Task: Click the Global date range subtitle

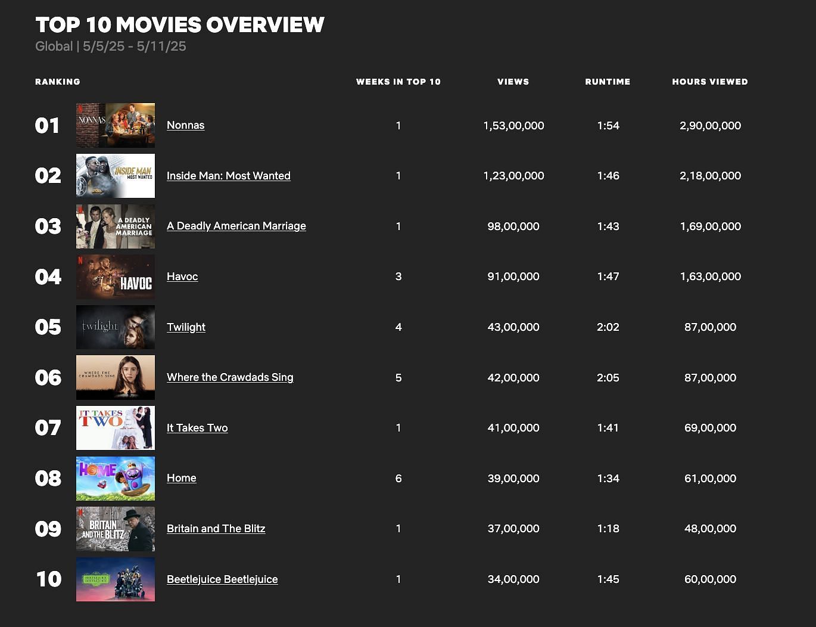Action: click(x=111, y=46)
